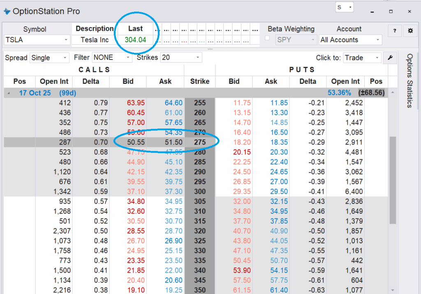The width and height of the screenshot is (421, 294).
Task: Click put bid 20.15 at strike 280
Action: point(242,152)
